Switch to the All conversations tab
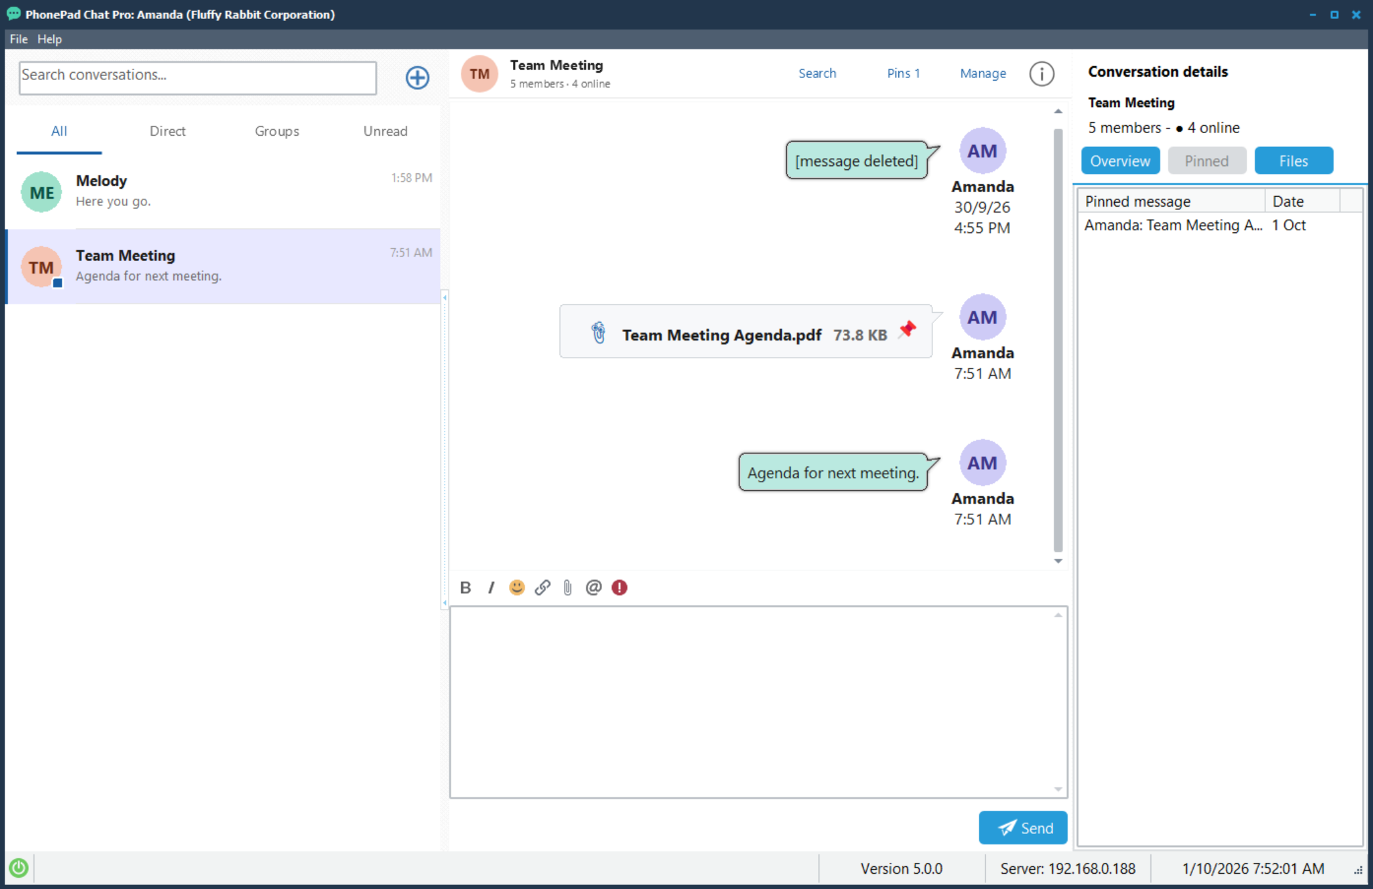 (x=59, y=131)
